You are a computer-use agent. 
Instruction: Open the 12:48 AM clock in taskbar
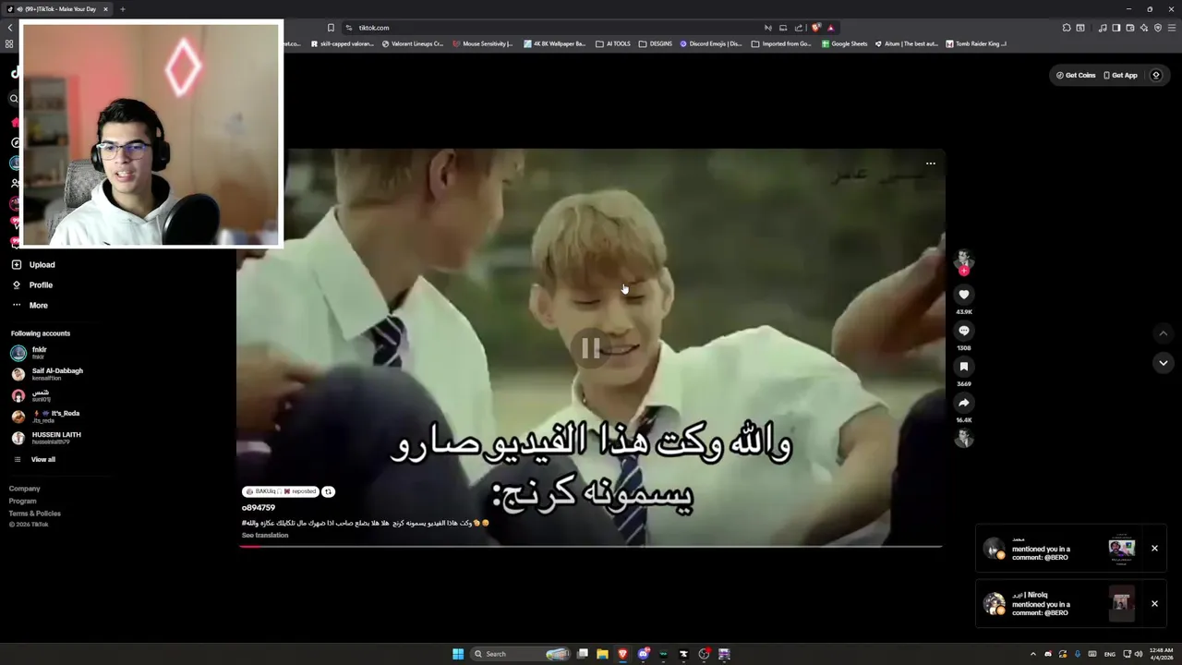[x=1162, y=654]
